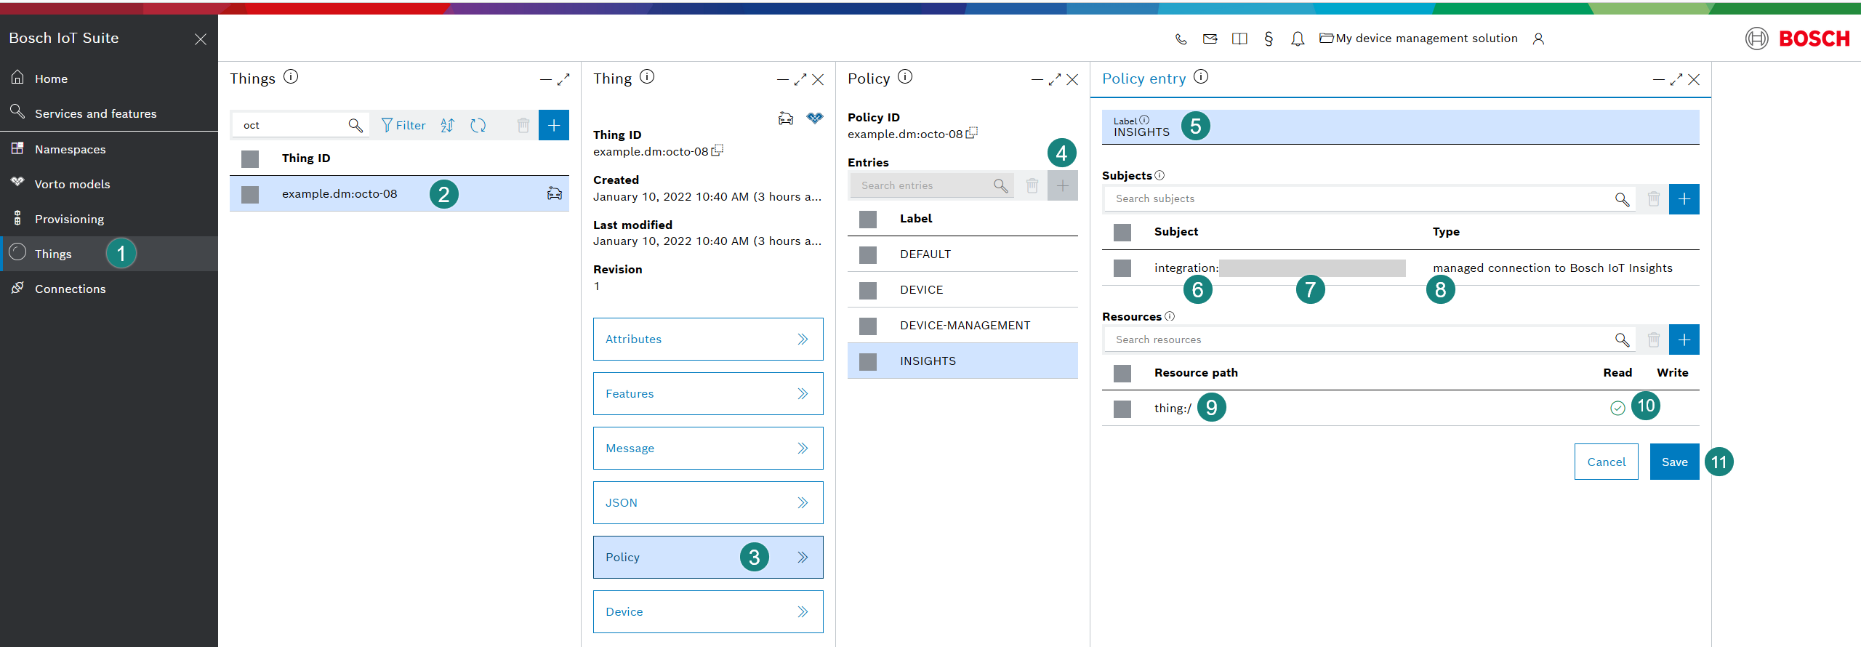Expand the Attributes section
Image resolution: width=1861 pixels, height=647 pixels.
tap(708, 339)
